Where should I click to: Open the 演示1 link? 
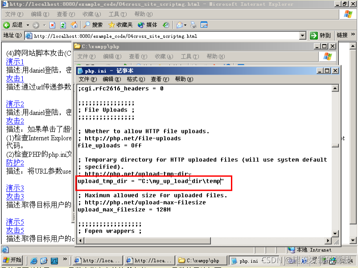pos(15,62)
